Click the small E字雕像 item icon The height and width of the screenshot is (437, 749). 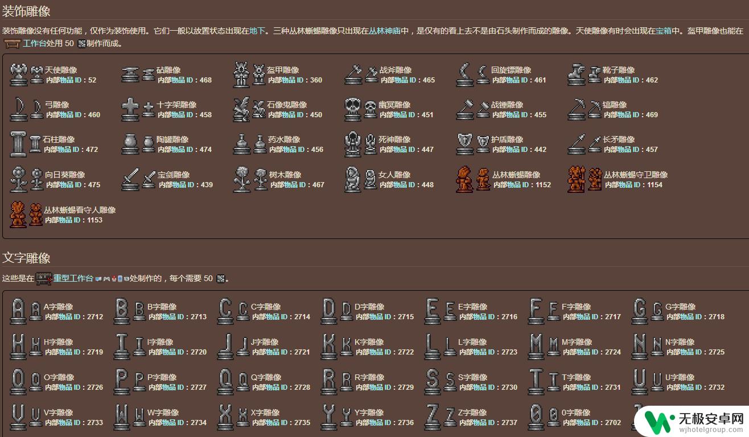pos(450,312)
